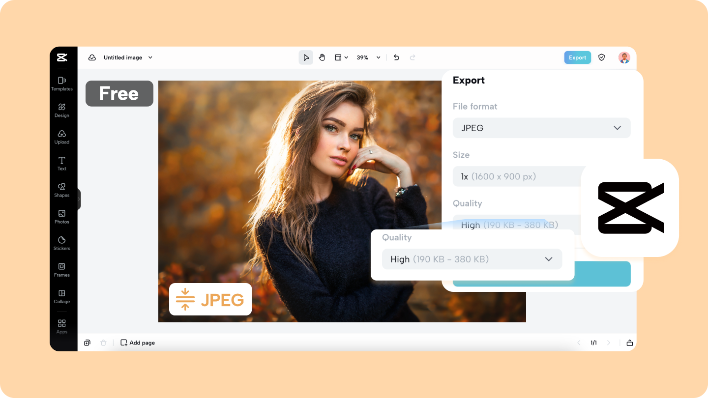Select the Text tool in sidebar
The width and height of the screenshot is (708, 398).
pos(62,163)
